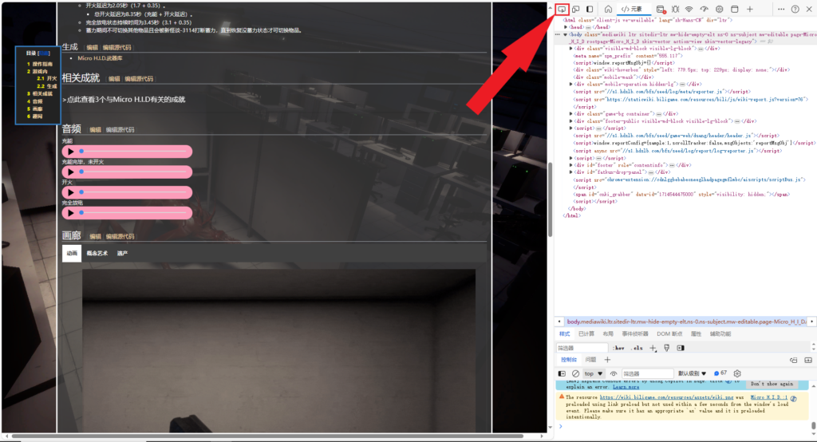Expand div foot-public node
This screenshot has height=442, width=817.
coord(571,121)
